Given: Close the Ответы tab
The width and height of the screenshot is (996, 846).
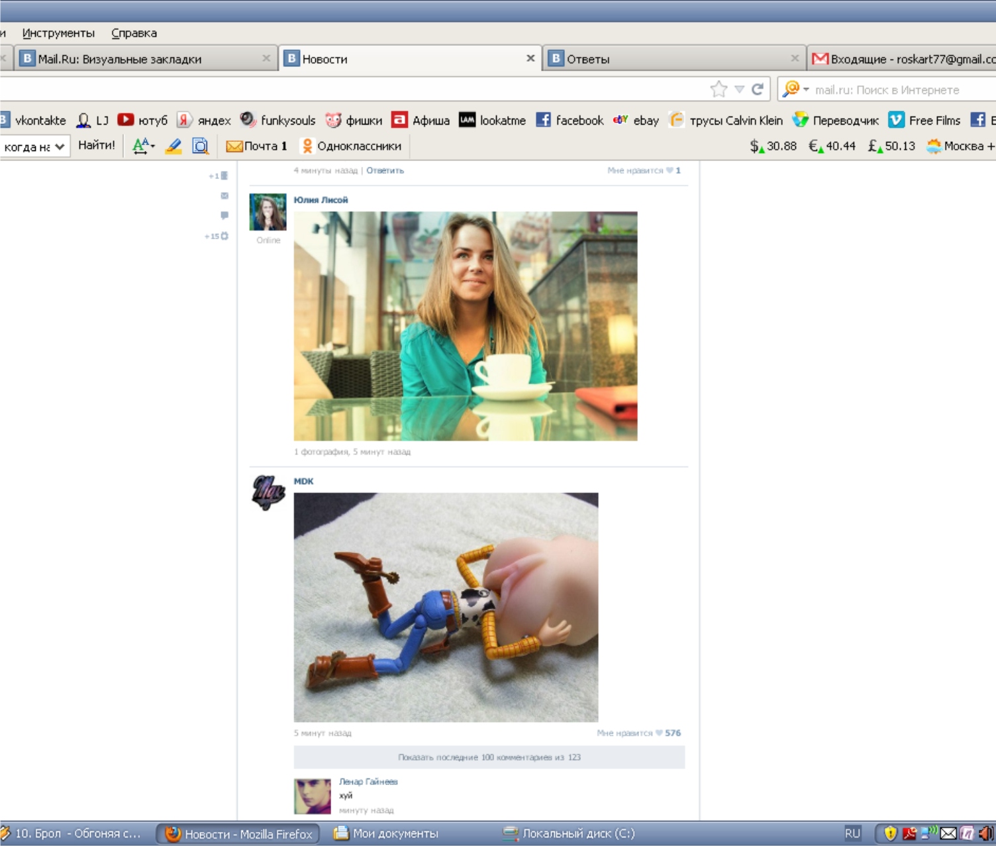Looking at the screenshot, I should click(x=795, y=58).
